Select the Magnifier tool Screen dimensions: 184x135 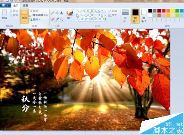[x=61, y=19]
